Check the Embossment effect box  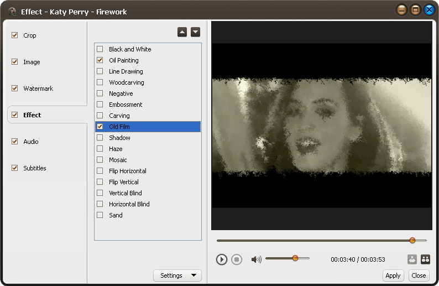(x=100, y=105)
